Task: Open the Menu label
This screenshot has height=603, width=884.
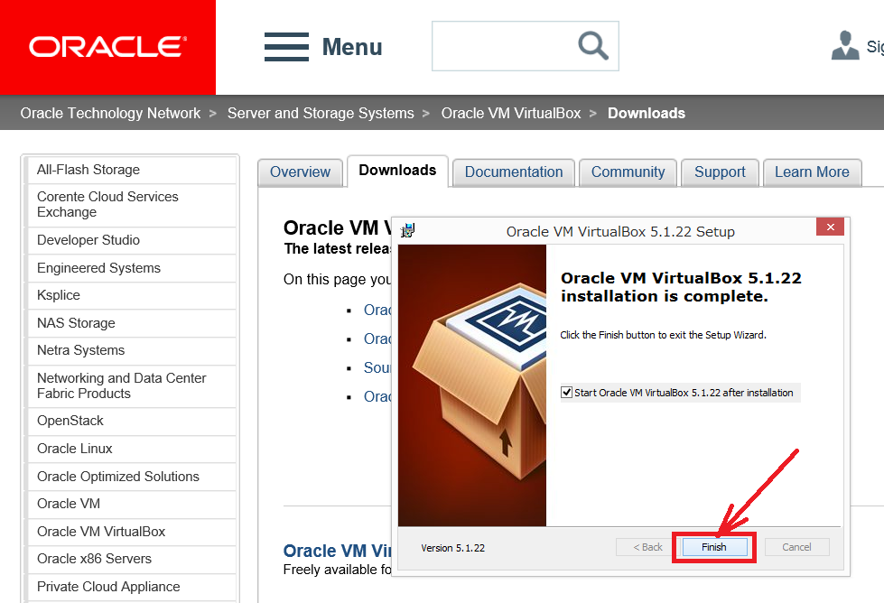Action: pos(352,47)
